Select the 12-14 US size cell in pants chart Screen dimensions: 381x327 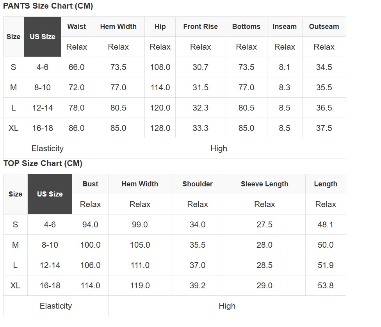(43, 108)
